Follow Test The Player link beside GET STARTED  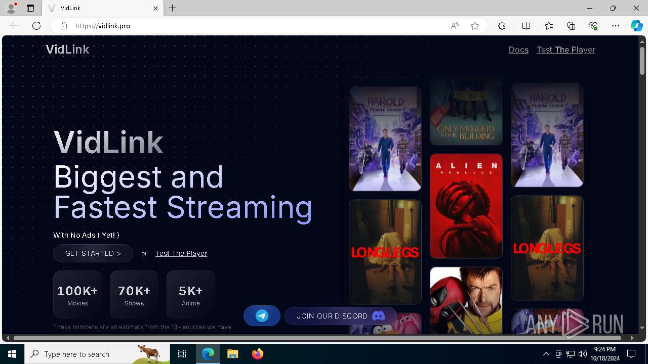coord(181,253)
